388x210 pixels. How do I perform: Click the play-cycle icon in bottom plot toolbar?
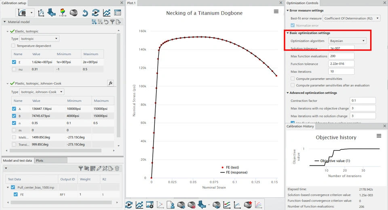click(x=129, y=205)
